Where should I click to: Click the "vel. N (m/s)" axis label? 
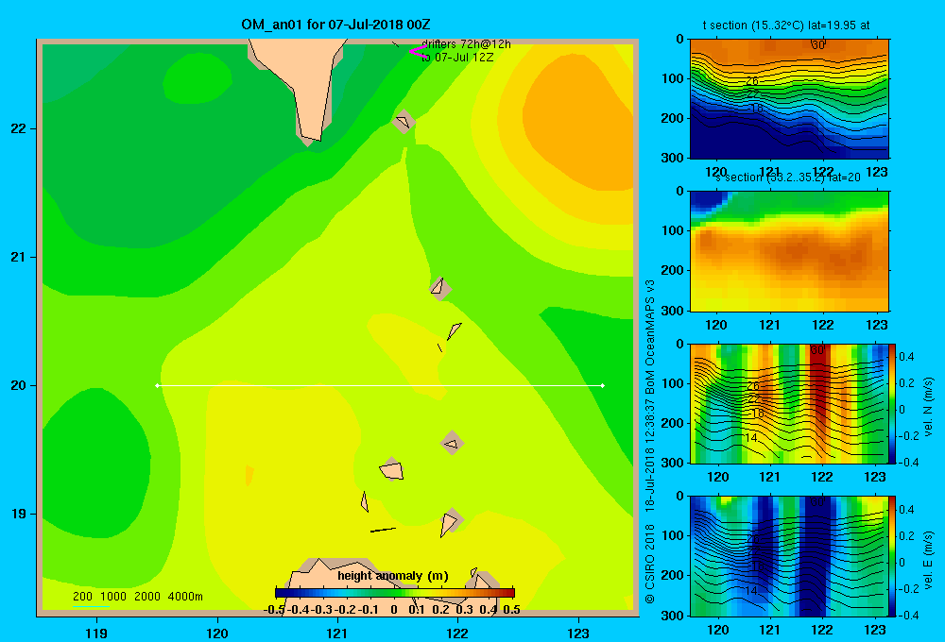(929, 407)
